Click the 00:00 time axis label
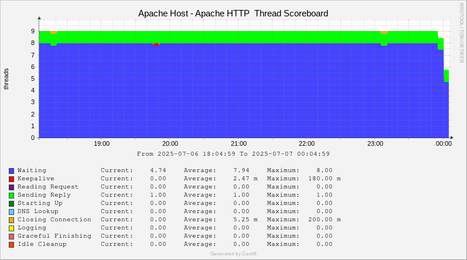This screenshot has height=260, width=467. point(444,143)
